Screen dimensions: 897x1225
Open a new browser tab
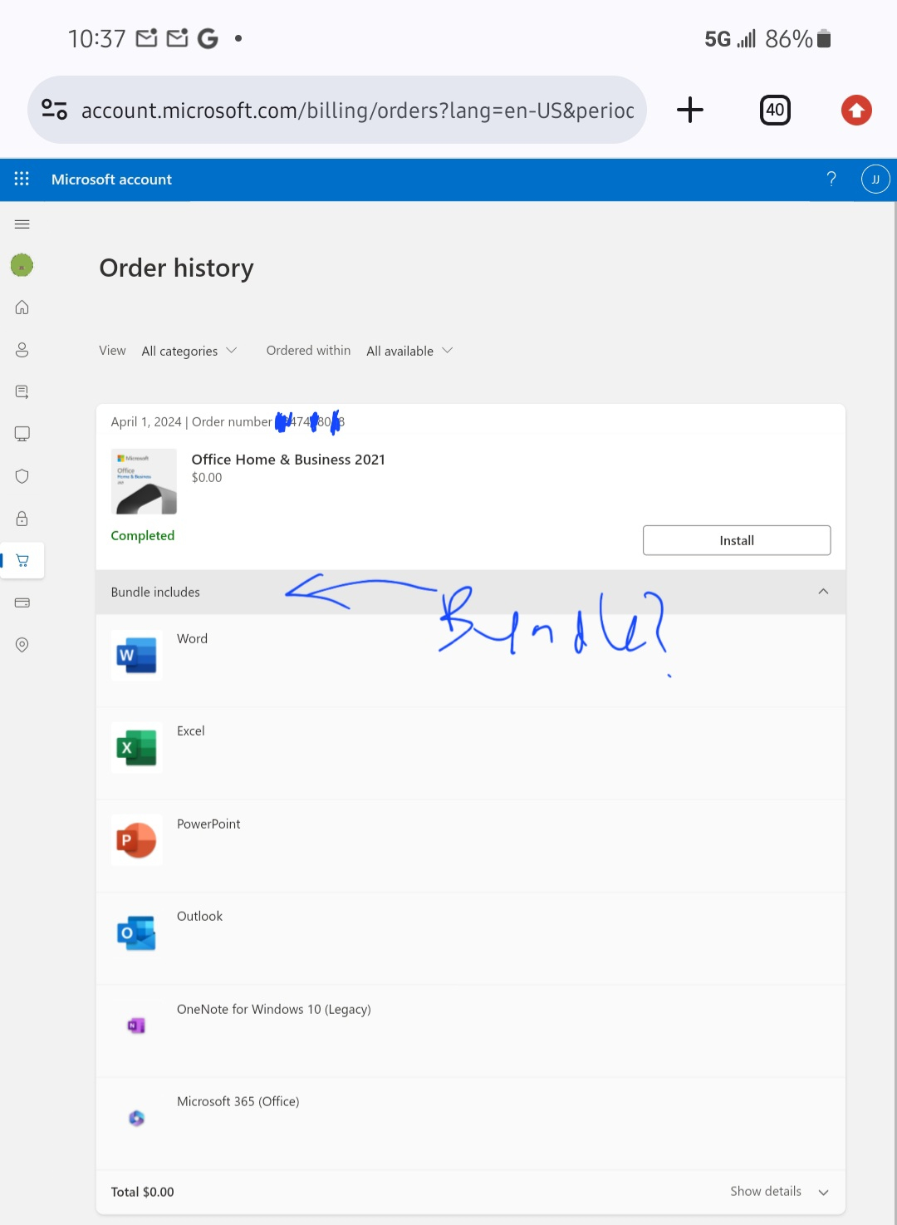[690, 110]
